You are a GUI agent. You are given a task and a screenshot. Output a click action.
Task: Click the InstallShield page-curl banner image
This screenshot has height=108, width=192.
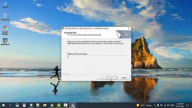(123, 34)
